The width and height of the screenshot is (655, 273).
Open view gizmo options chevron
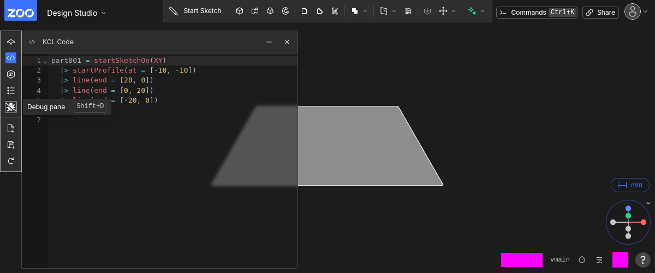point(648,203)
